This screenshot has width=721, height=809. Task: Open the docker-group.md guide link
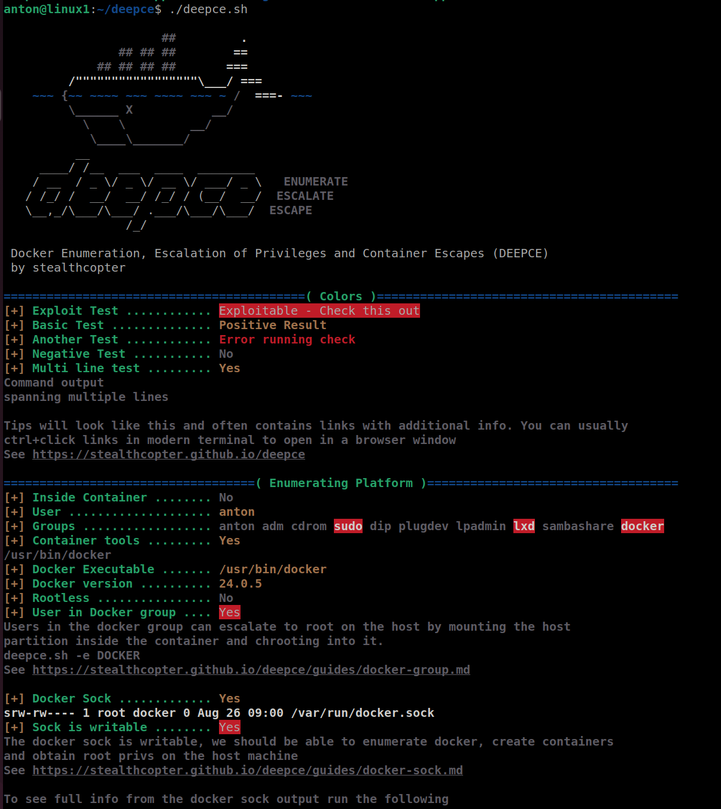coord(251,670)
